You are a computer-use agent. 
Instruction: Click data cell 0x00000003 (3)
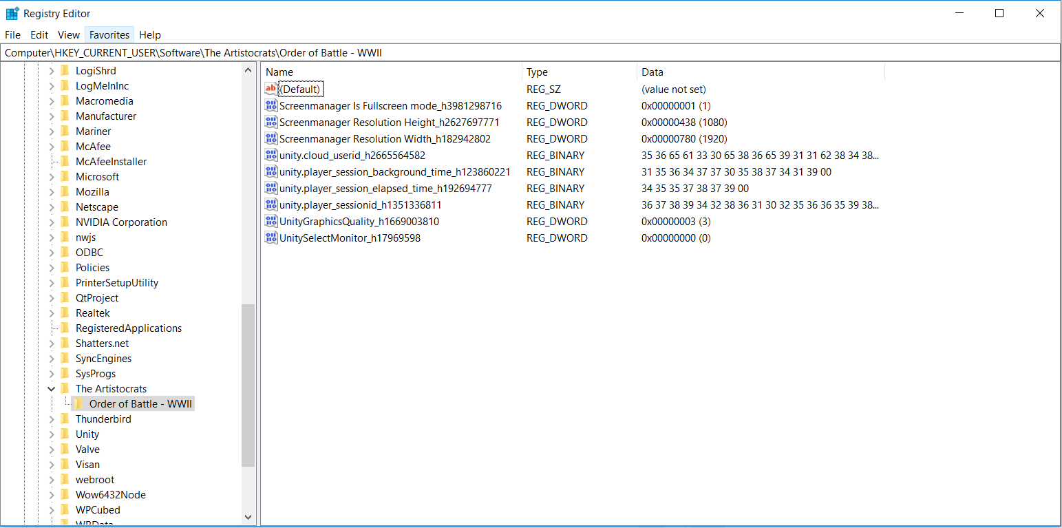click(x=676, y=221)
